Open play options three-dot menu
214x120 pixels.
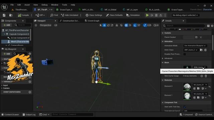click(x=165, y=15)
